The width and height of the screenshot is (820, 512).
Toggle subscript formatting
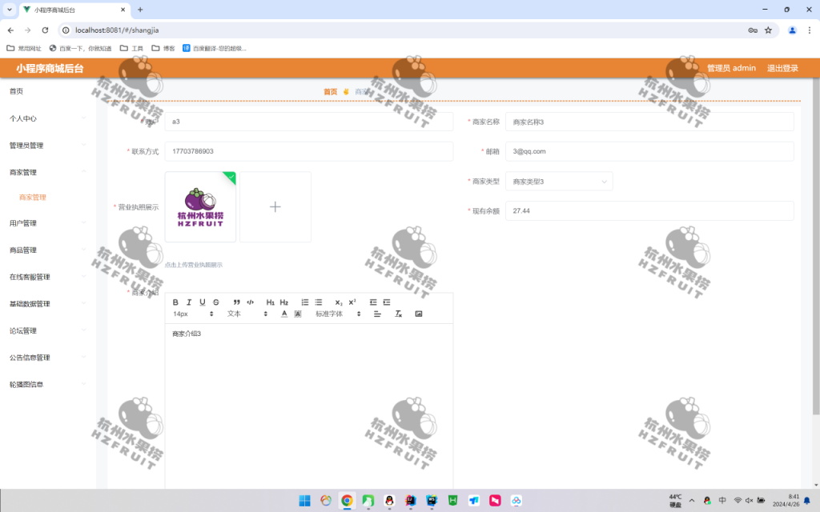coord(338,302)
